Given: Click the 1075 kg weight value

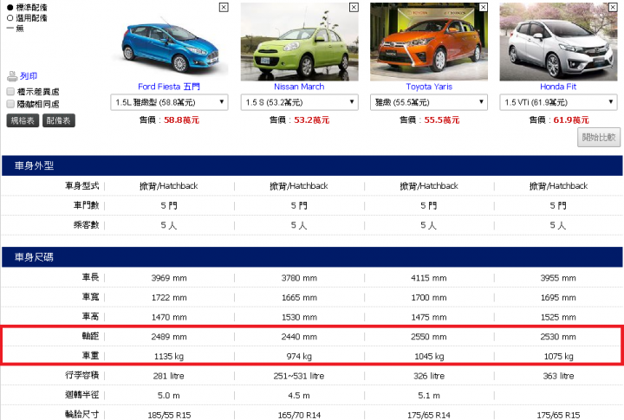Looking at the screenshot, I should coord(558,357).
